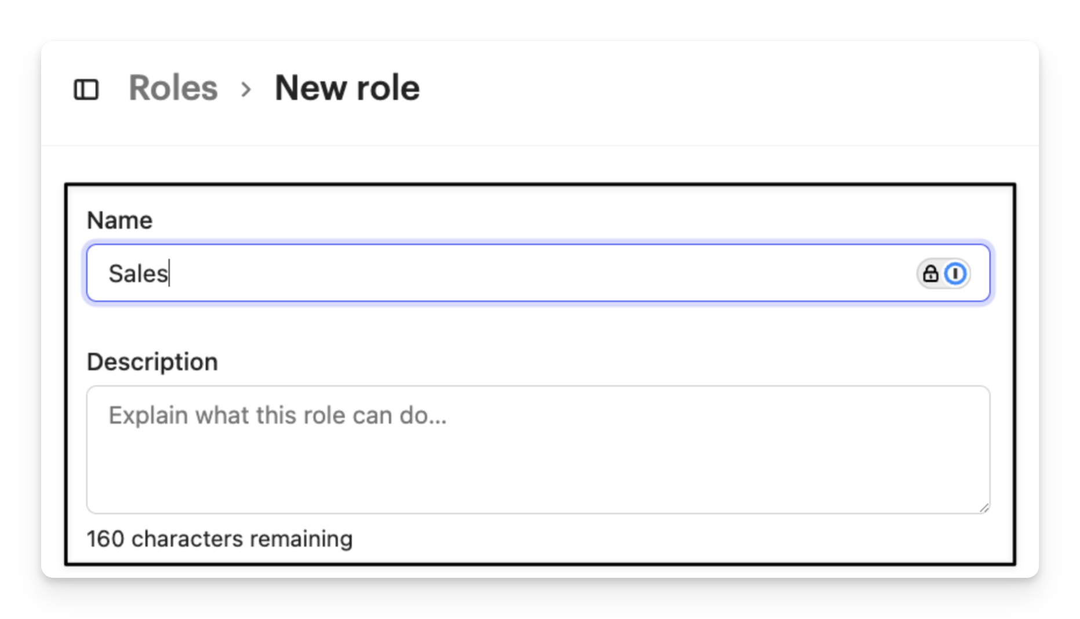Open the 1Password autofill icon
The image size is (1080, 619).
coord(955,273)
